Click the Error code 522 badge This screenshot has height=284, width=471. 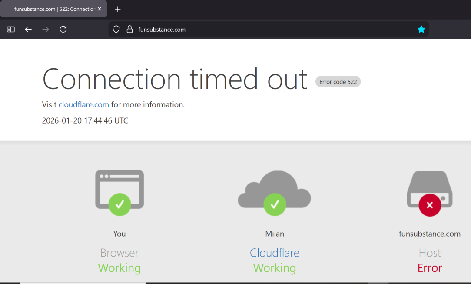pos(338,82)
